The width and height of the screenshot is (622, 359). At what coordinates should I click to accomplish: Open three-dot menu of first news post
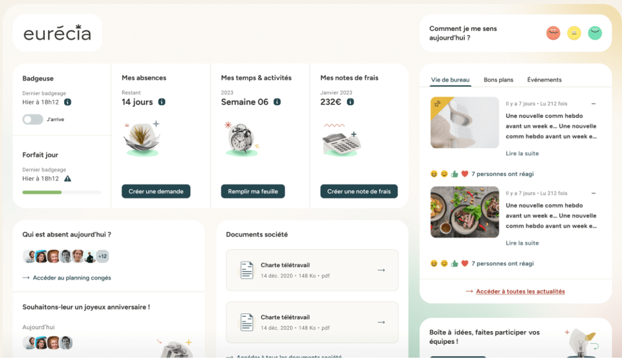coord(593,104)
